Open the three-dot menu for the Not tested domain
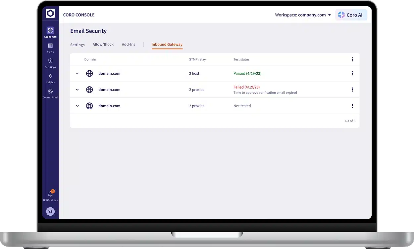Screen dimensions: 414x249 coord(352,106)
